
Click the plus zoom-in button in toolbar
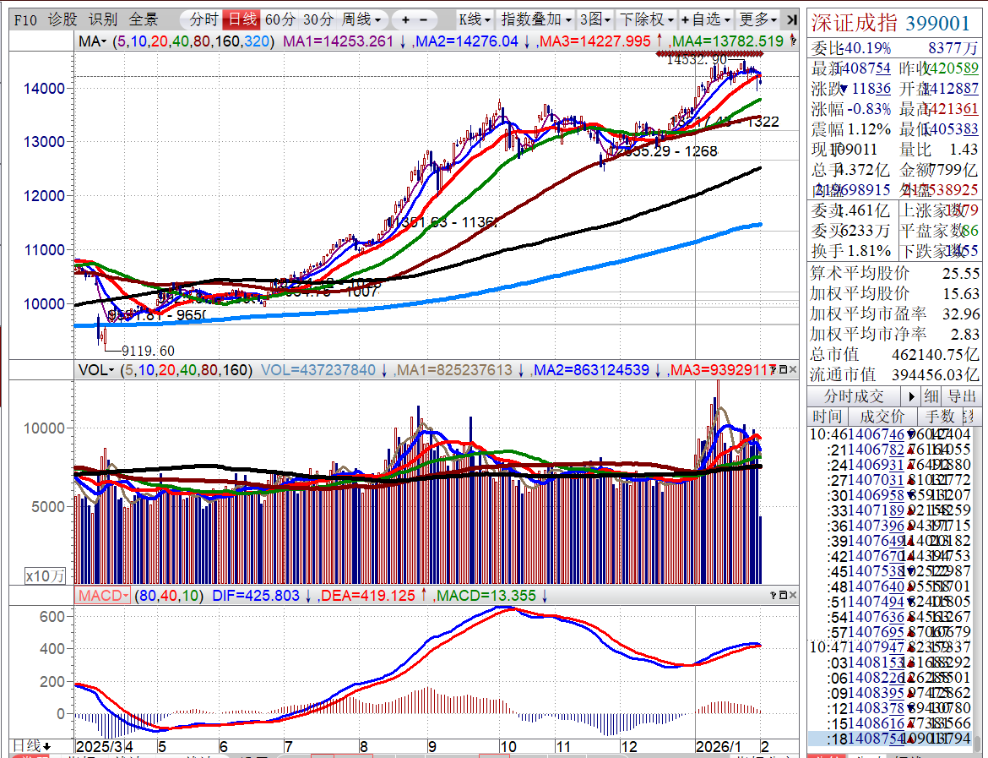pyautogui.click(x=405, y=19)
